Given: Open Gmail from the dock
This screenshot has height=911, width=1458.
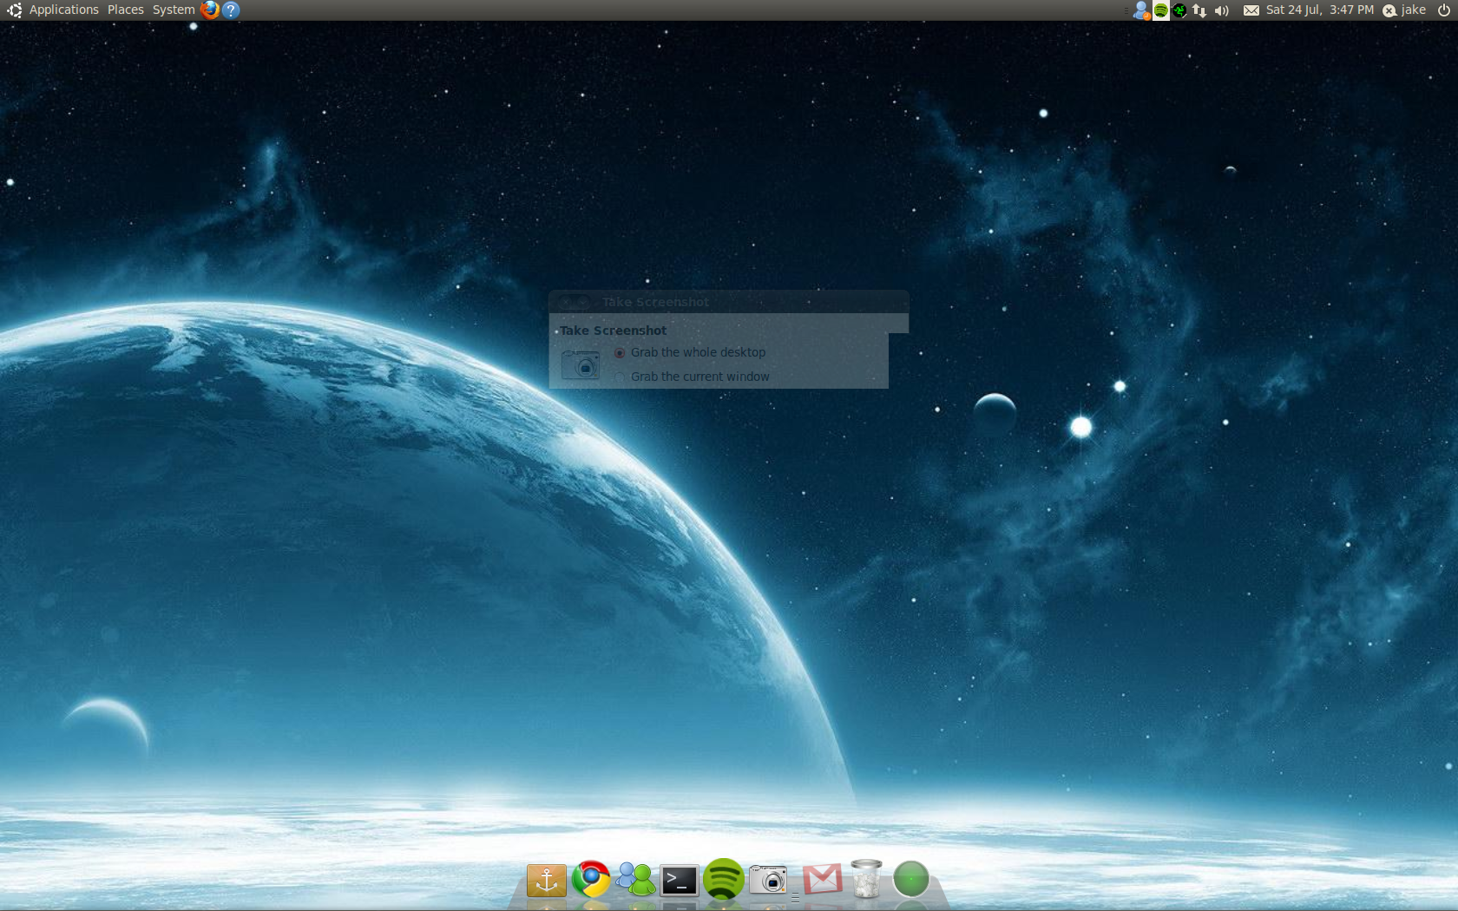Looking at the screenshot, I should click(822, 879).
